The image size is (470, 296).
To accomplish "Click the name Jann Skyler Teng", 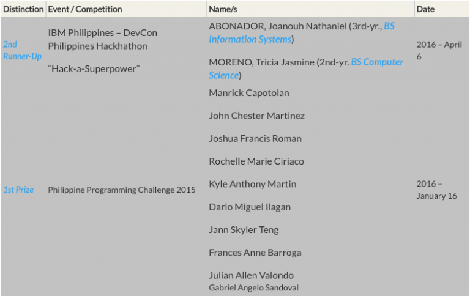I will point(244,230).
